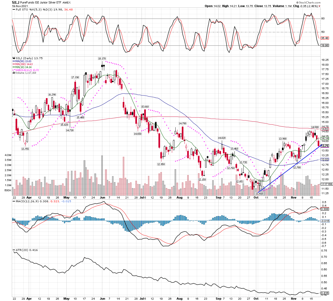333x301 pixels.
Task: Click the 12.760 price label
Action: tap(231, 168)
